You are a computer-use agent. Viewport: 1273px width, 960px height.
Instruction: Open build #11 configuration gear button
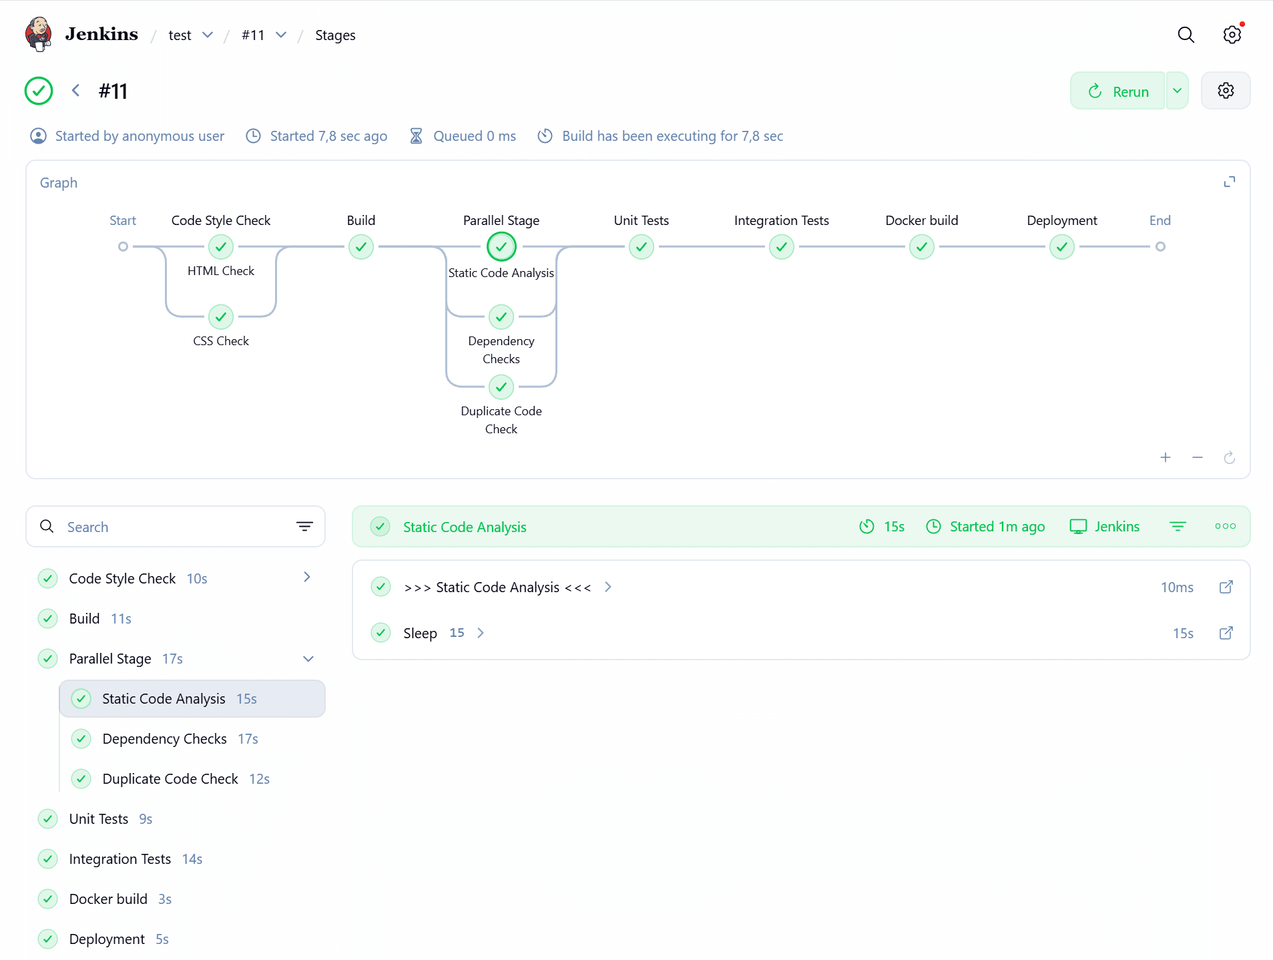(x=1225, y=91)
